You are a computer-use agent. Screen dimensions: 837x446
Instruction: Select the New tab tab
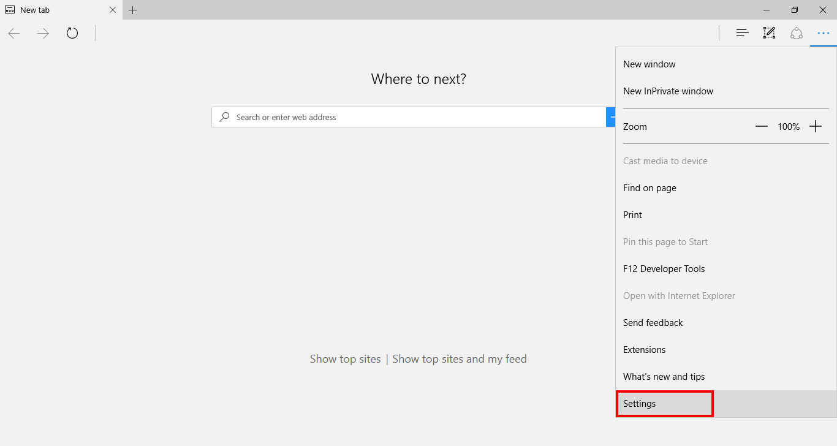(x=61, y=10)
